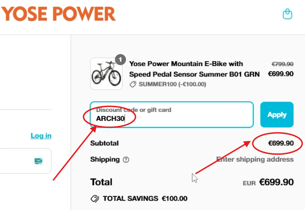This screenshot has width=305, height=210.
Task: Apply the ARCH30 discount code
Action: point(277,115)
